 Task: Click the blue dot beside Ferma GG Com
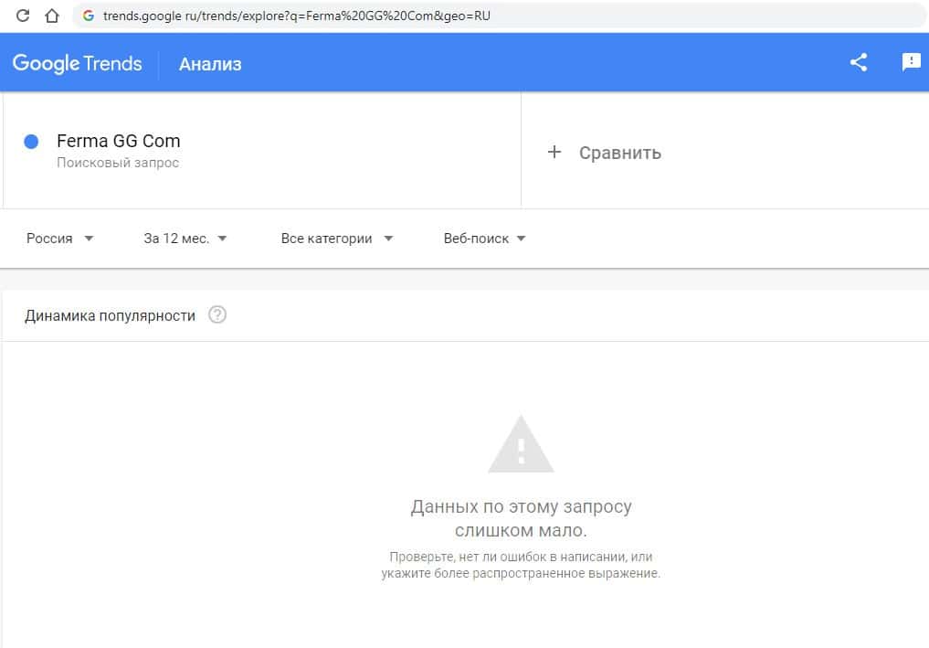[x=31, y=142]
